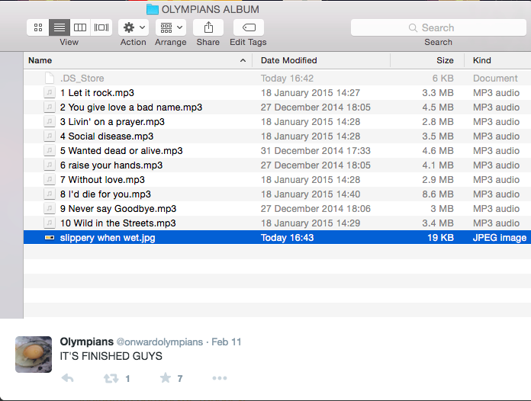Image resolution: width=531 pixels, height=401 pixels.
Task: Click the IT'S FINISHED GUYS tweet text
Action: pos(111,356)
